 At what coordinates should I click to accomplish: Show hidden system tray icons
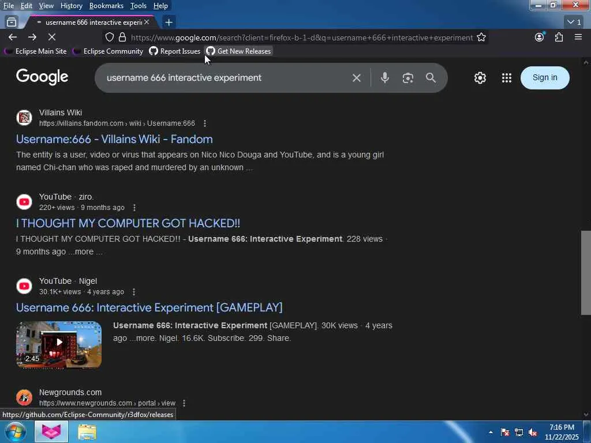click(x=491, y=432)
